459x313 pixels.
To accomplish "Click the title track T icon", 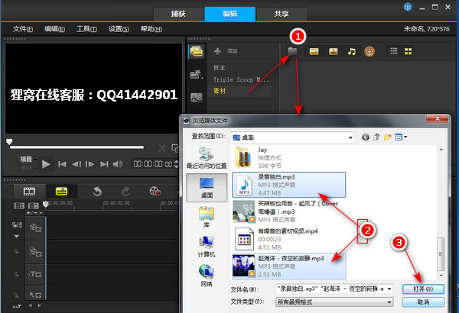I will point(35,274).
